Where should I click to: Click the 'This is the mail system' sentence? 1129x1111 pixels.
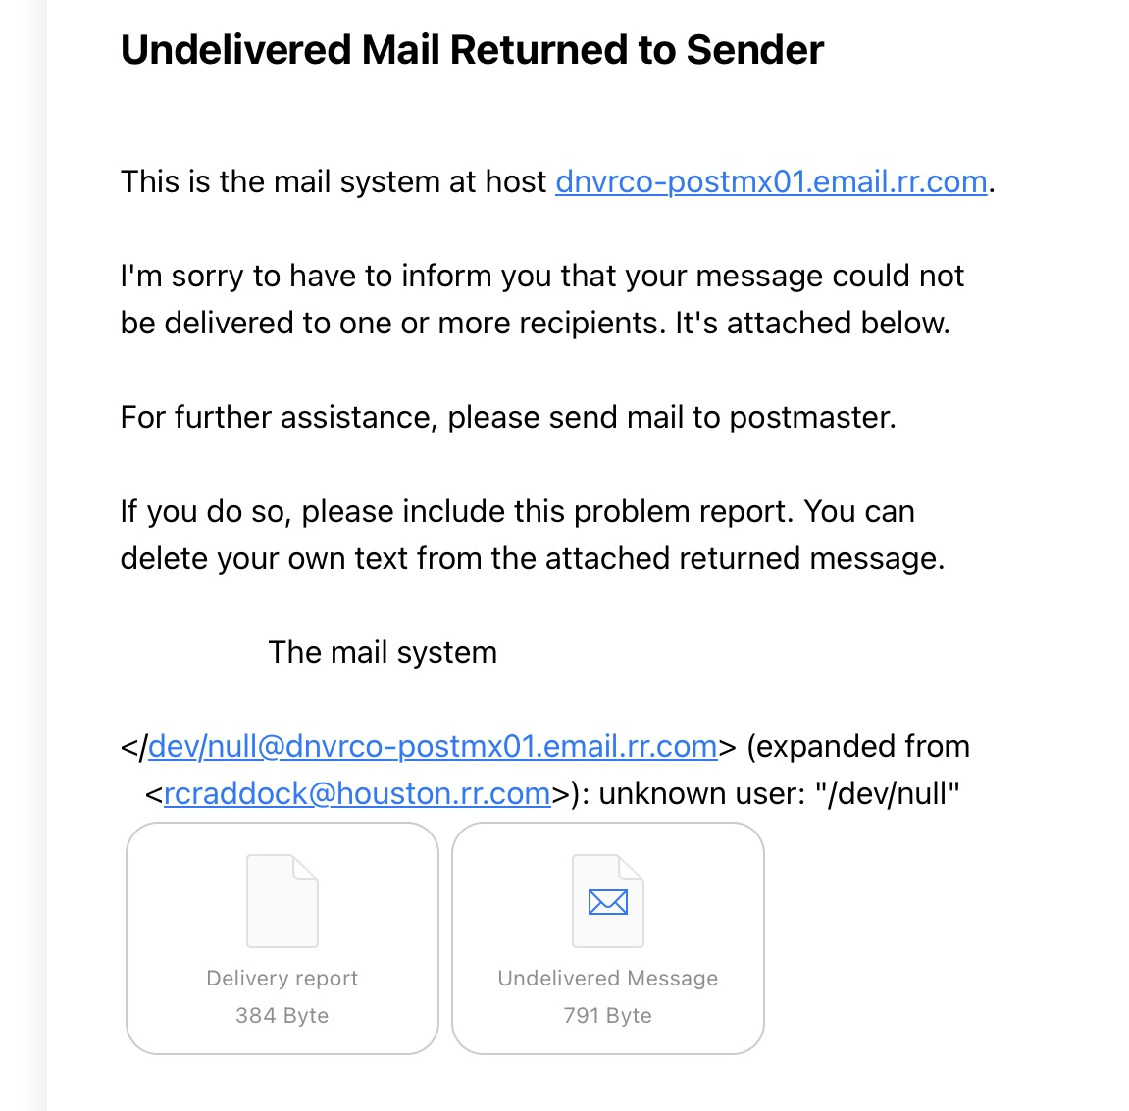point(557,181)
